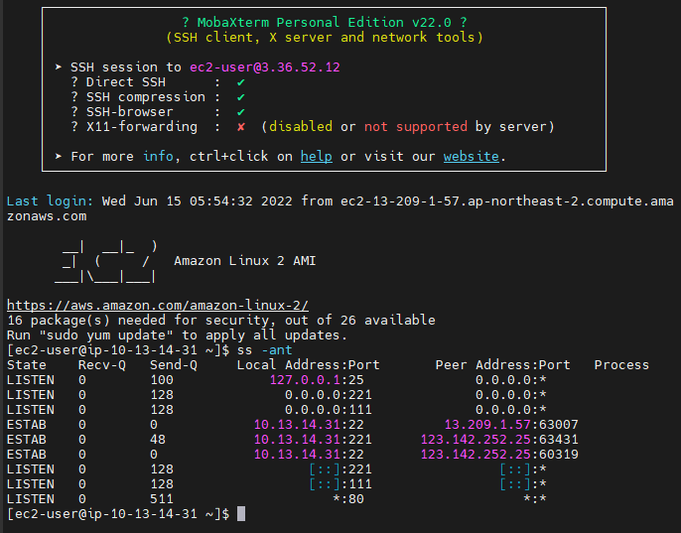Click the Direct SSH green checkmark
The width and height of the screenshot is (681, 533).
pyautogui.click(x=241, y=82)
